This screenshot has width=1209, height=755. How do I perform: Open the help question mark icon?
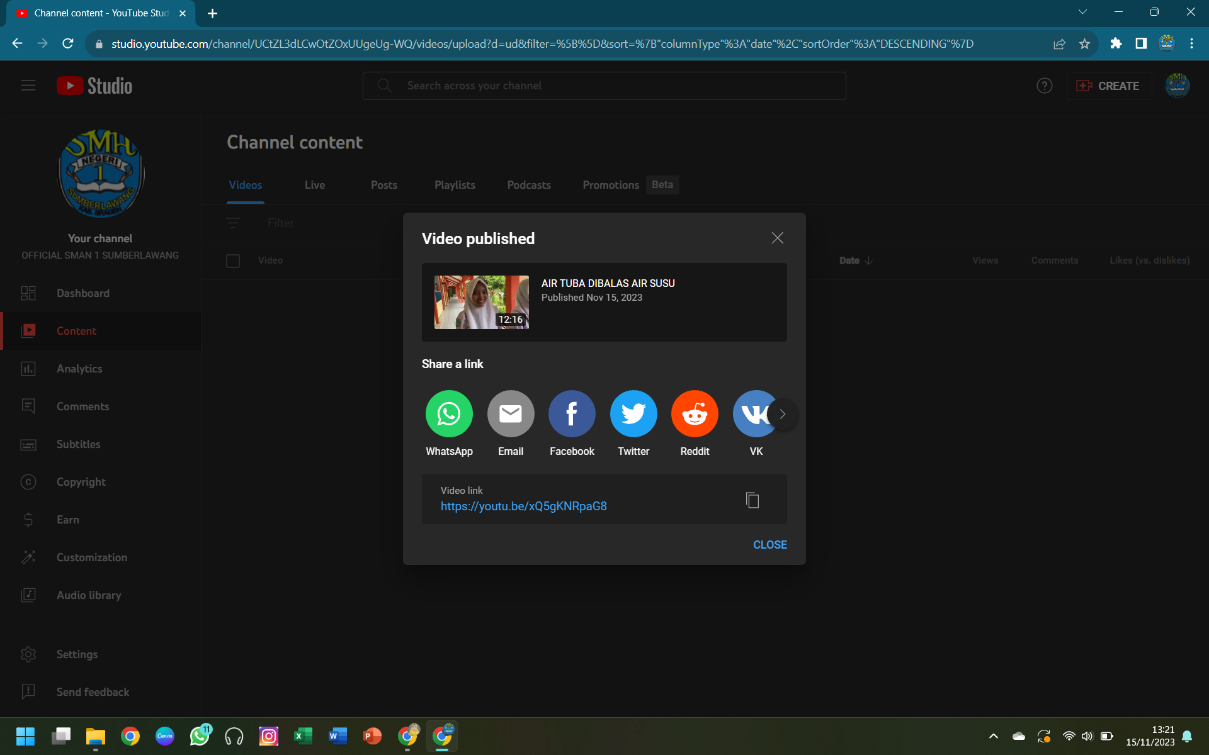1044,86
